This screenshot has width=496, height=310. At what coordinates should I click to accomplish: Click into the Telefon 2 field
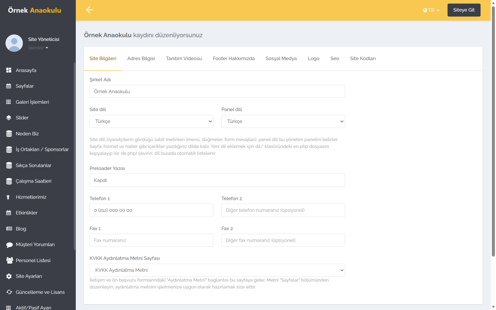pyautogui.click(x=283, y=210)
